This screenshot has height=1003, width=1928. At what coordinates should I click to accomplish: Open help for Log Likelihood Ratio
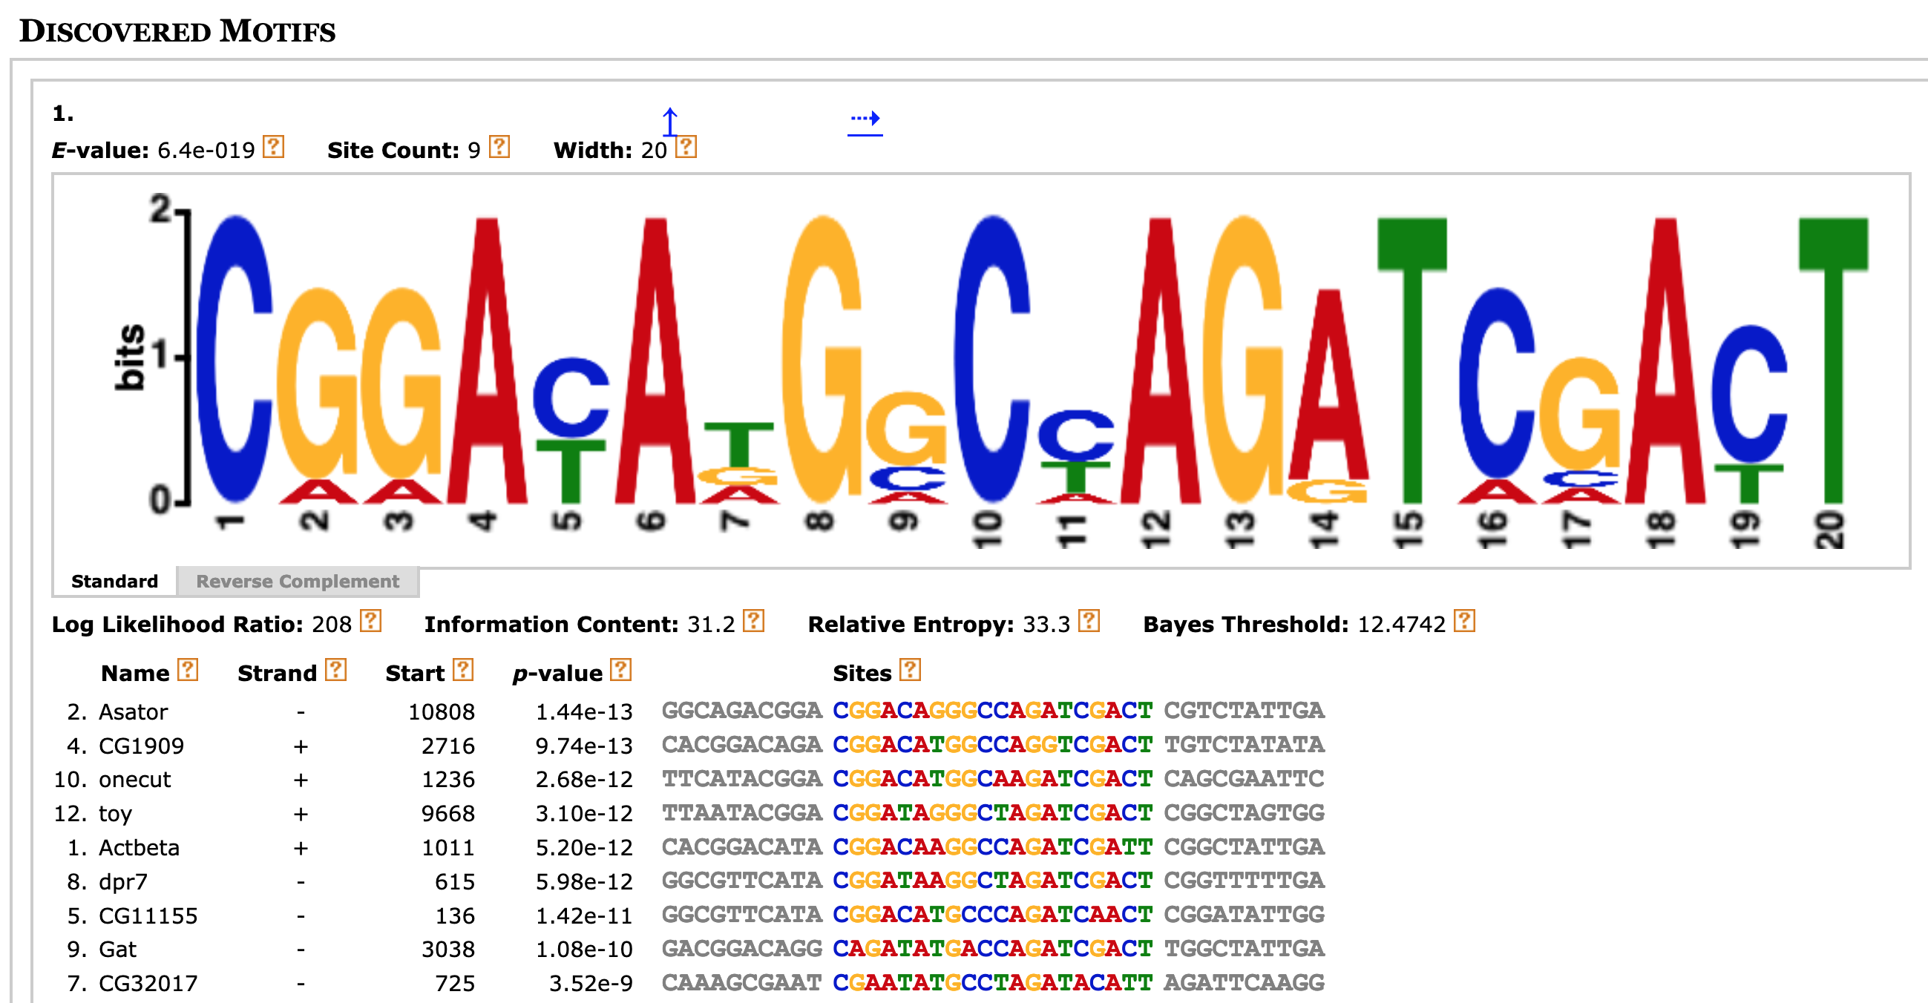370,621
